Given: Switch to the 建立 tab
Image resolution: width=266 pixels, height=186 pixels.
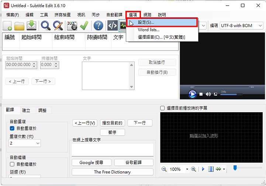Looking at the screenshot, I should click(x=26, y=110).
